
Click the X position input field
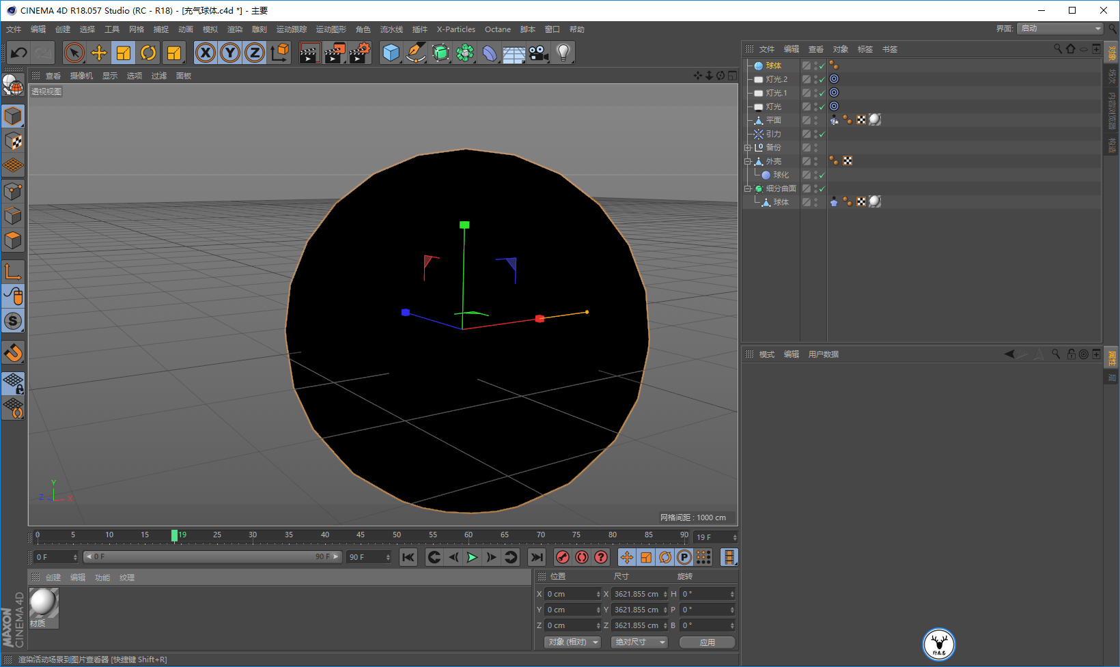[x=572, y=594]
